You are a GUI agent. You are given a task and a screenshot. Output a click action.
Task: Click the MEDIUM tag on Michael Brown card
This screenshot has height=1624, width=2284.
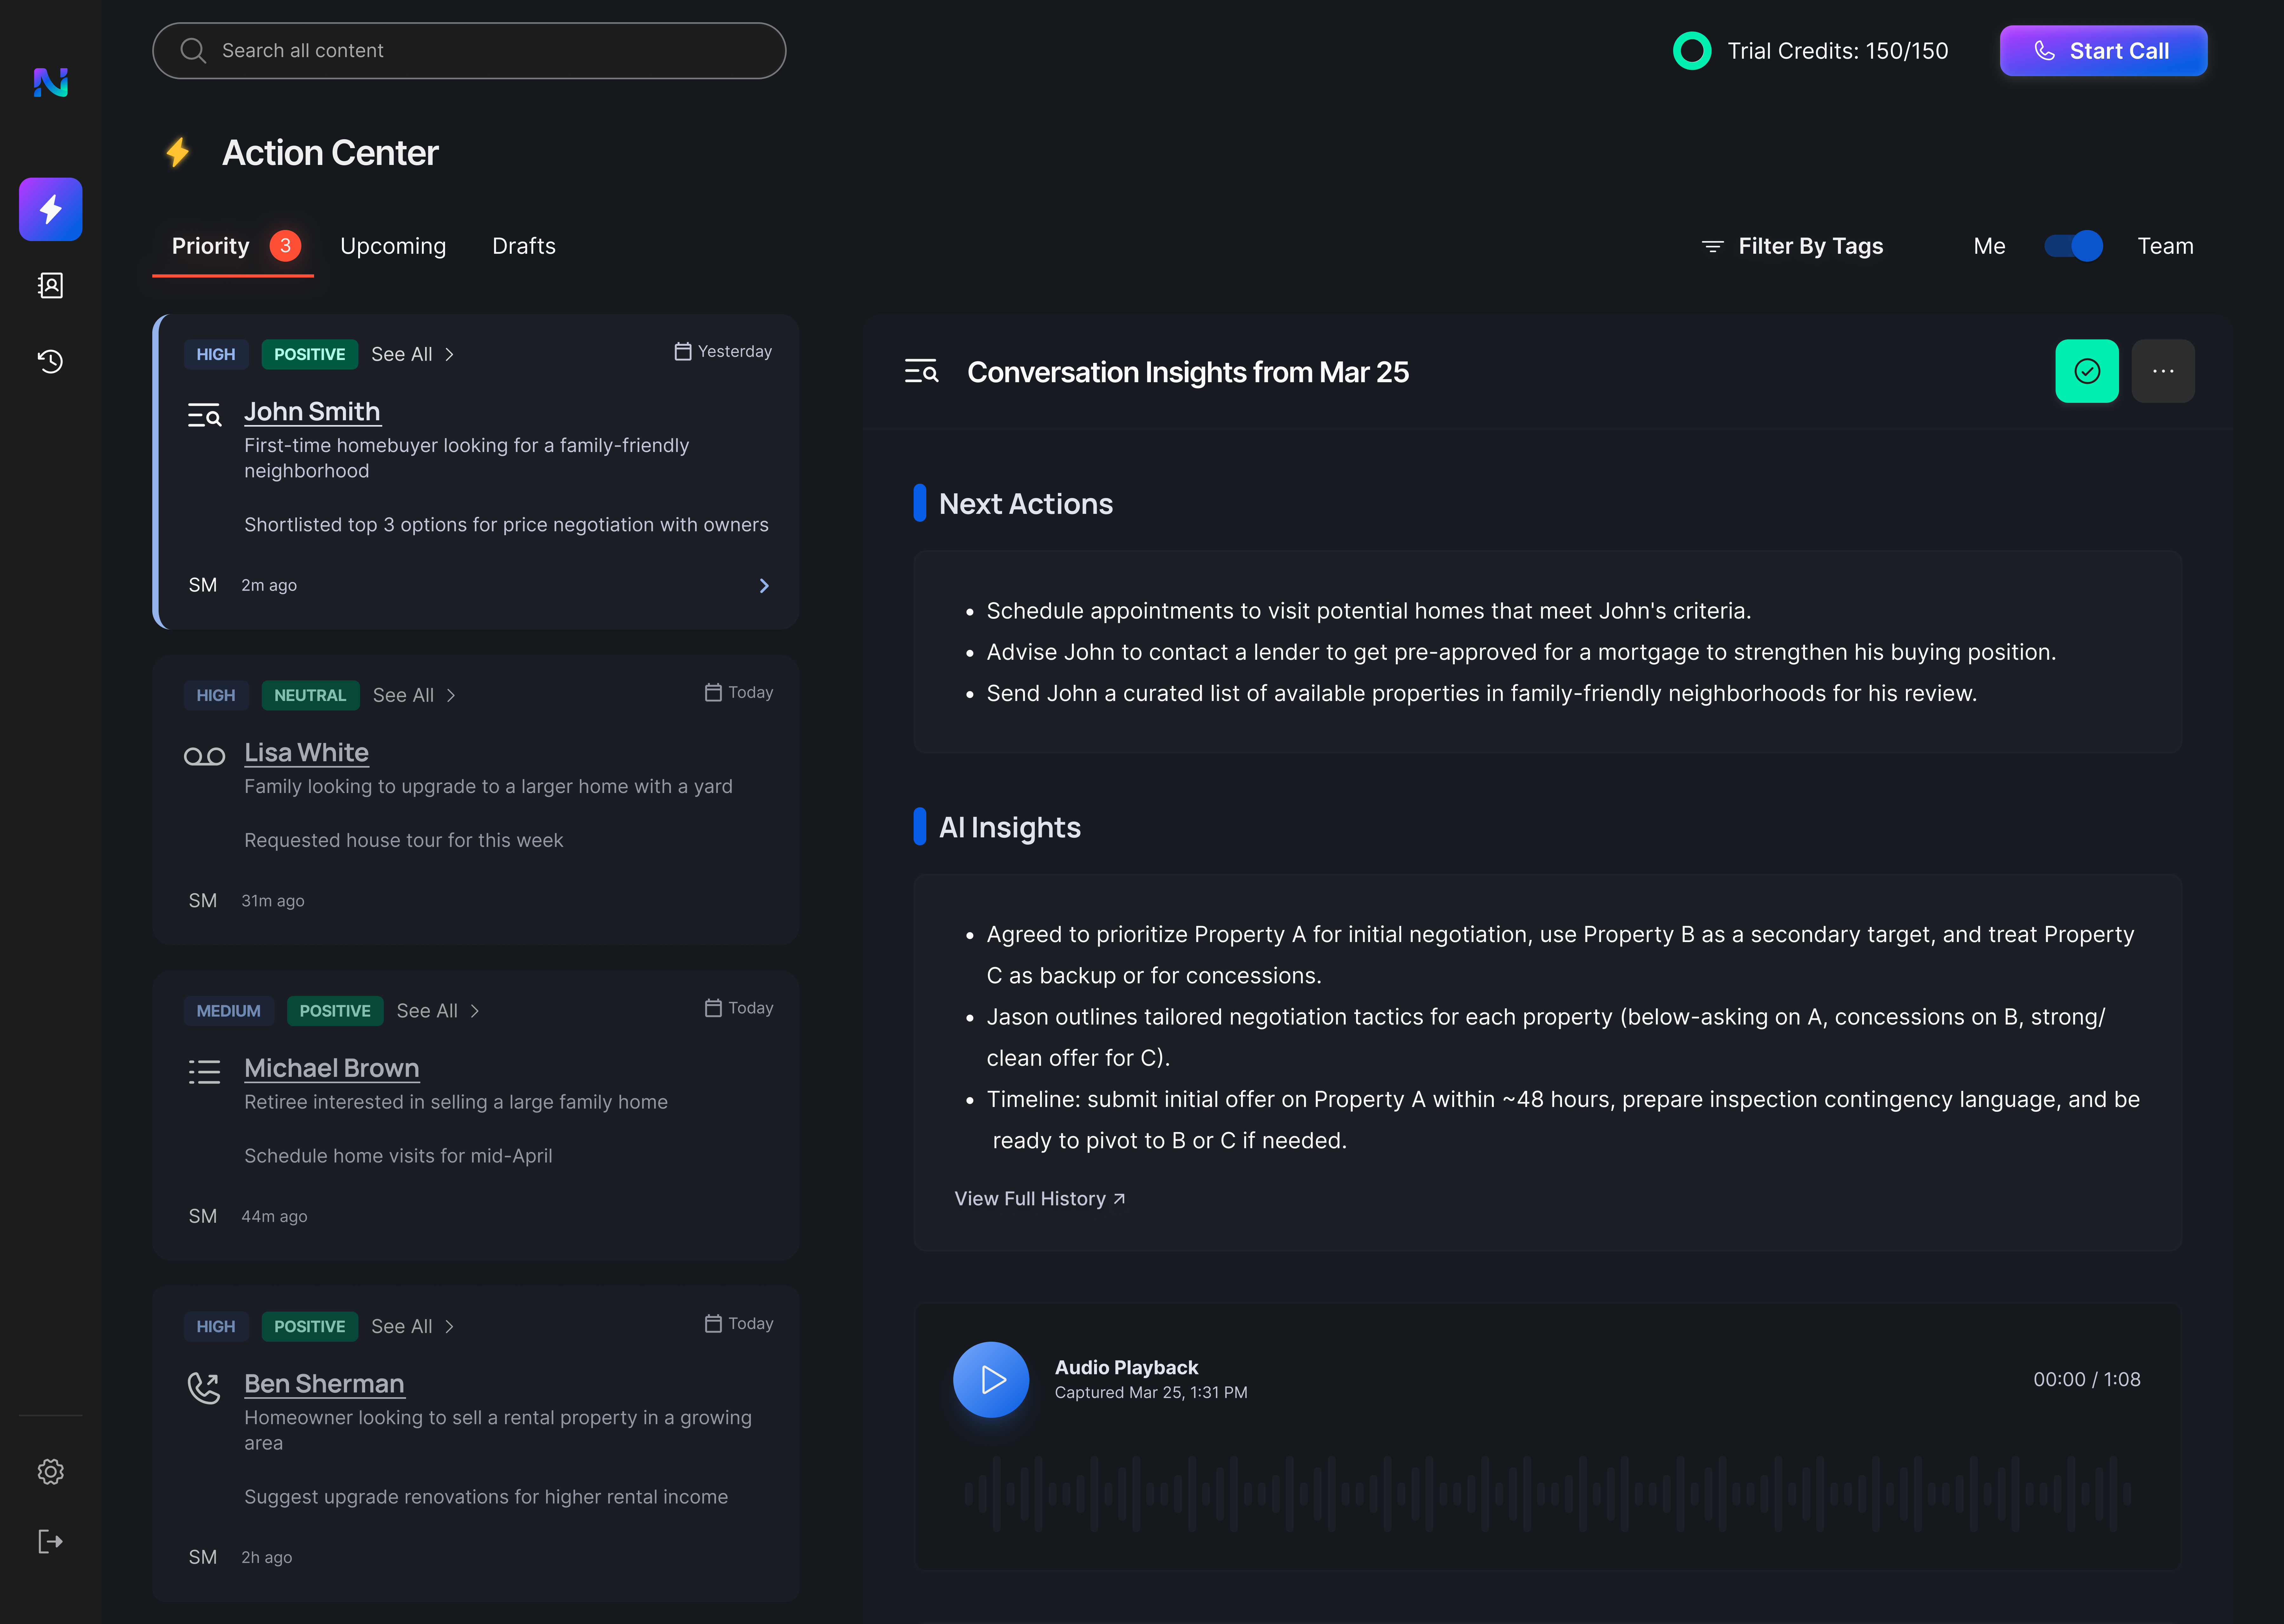click(x=229, y=1011)
